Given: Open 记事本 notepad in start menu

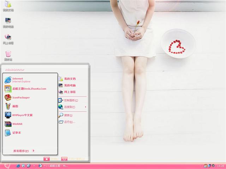Looking at the screenshot, I should 13,132.
